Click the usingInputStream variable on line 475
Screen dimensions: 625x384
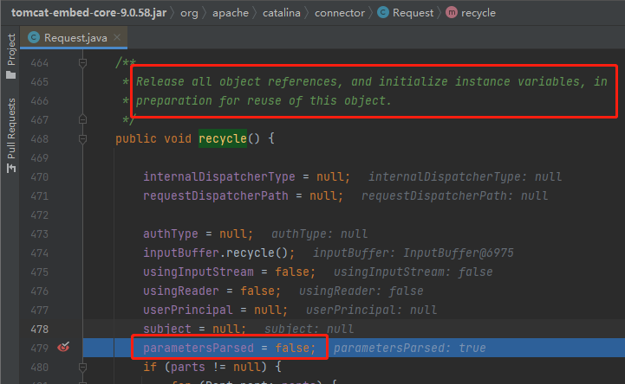[x=199, y=272]
